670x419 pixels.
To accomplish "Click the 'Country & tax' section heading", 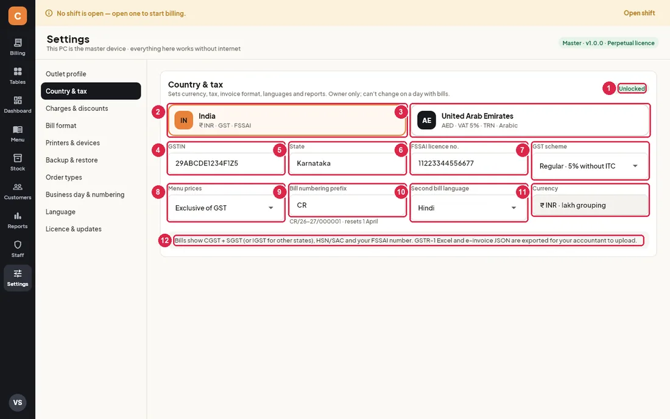I will (196, 85).
